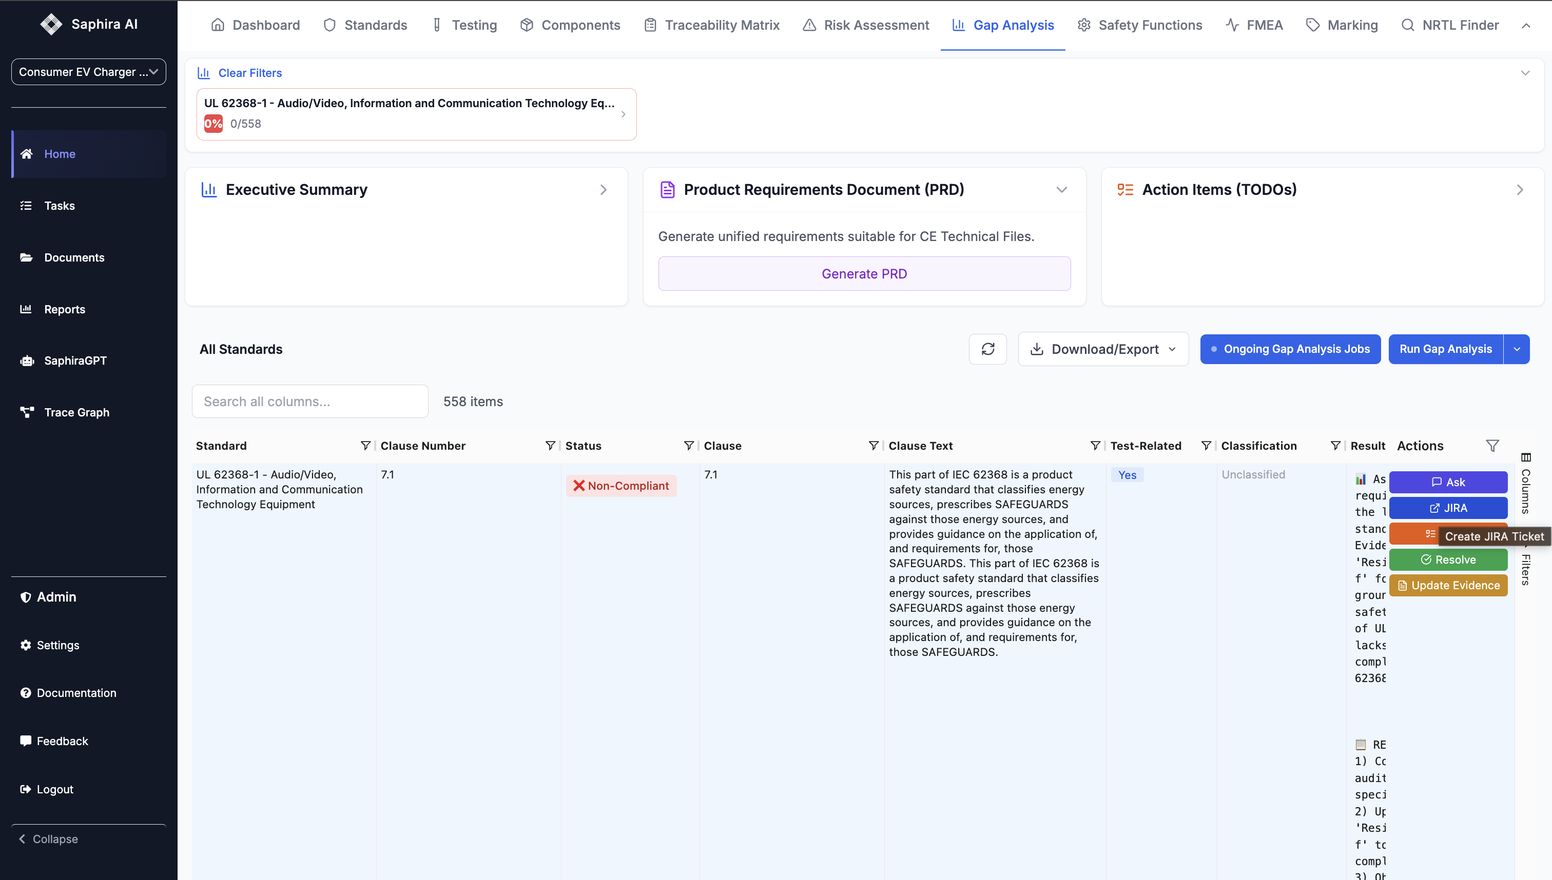Collapse the Product Requirements Document card

coord(1062,189)
